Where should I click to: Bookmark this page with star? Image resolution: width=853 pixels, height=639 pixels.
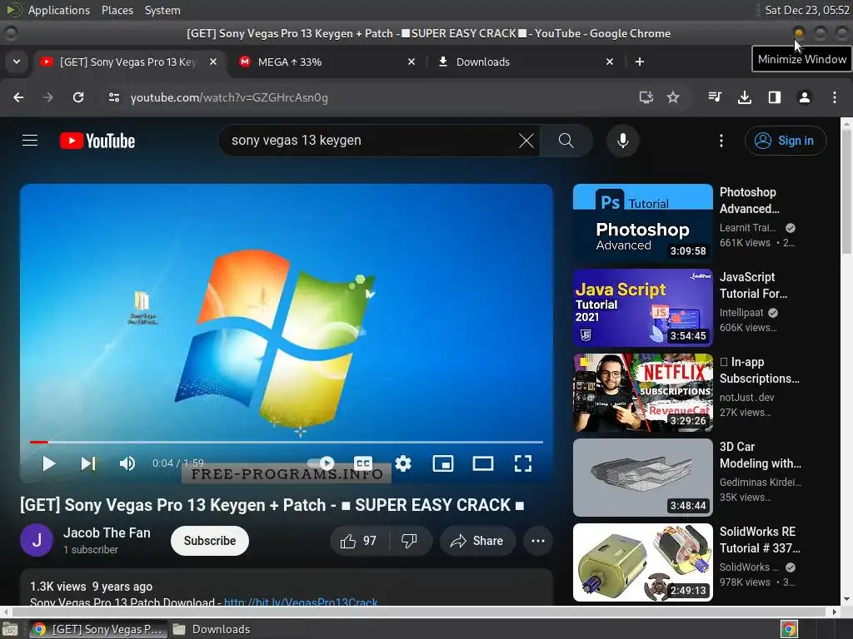[x=673, y=98]
